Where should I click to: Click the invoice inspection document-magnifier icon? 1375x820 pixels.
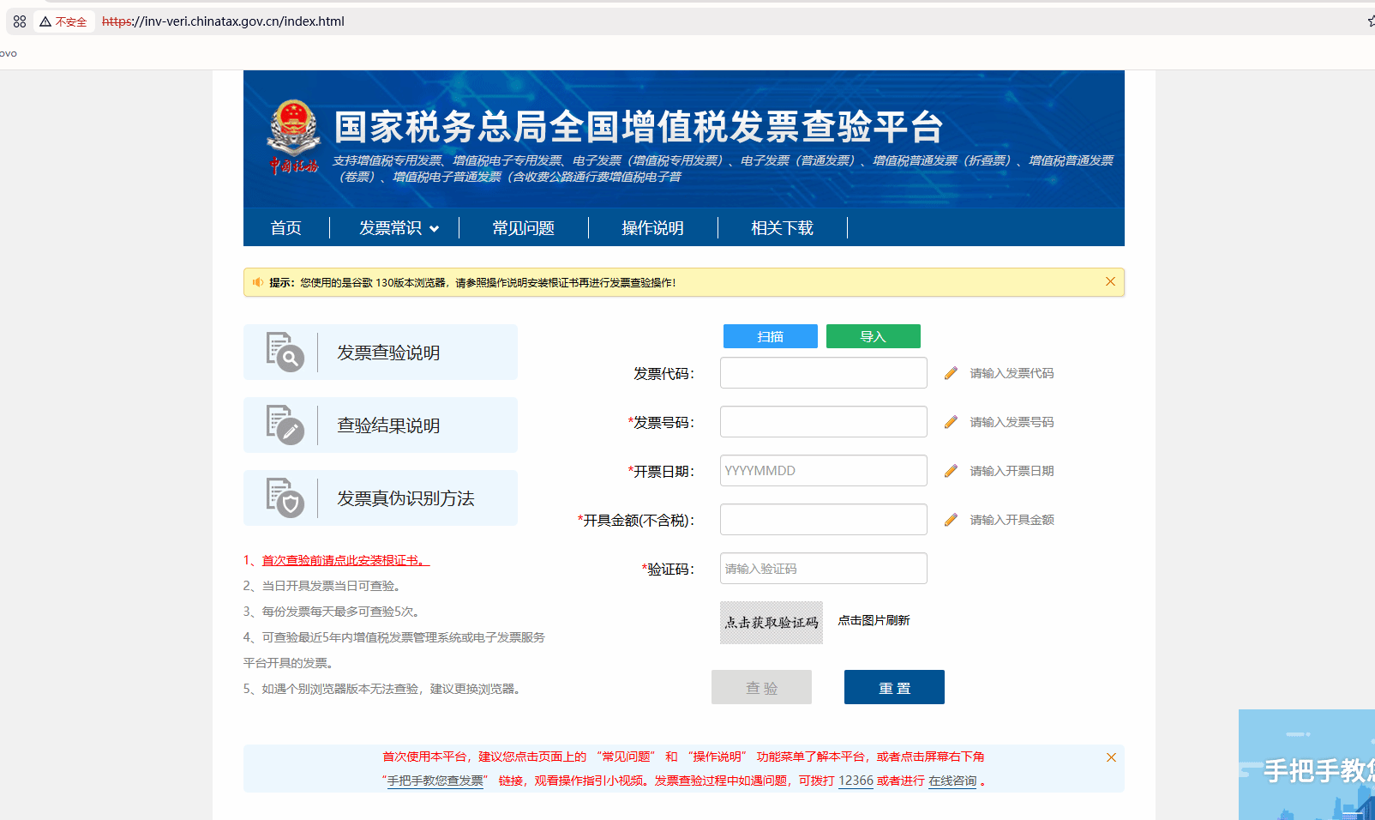point(285,352)
